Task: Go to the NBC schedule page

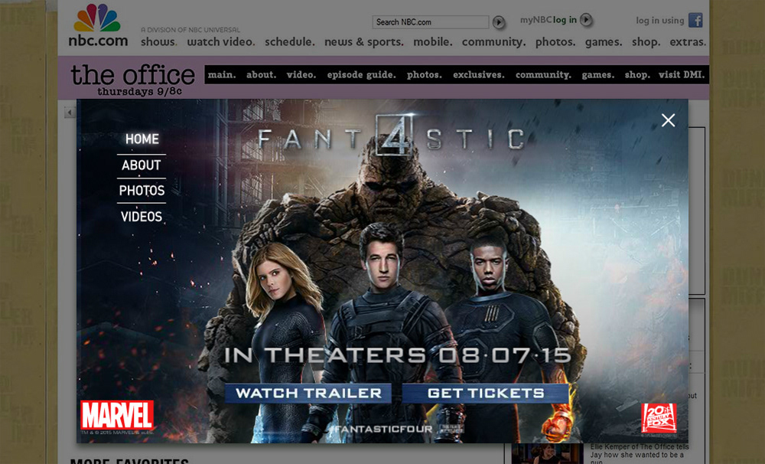Action: [290, 42]
